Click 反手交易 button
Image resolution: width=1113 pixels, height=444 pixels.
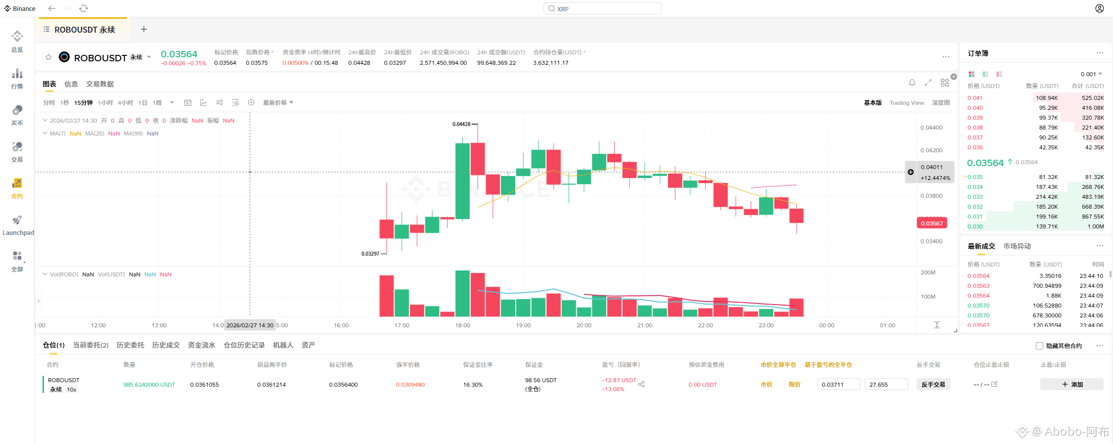933,384
